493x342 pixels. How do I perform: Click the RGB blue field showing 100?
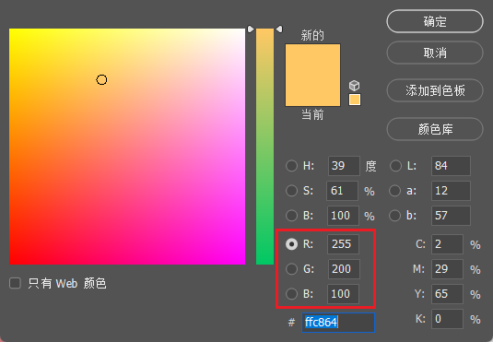coord(343,294)
